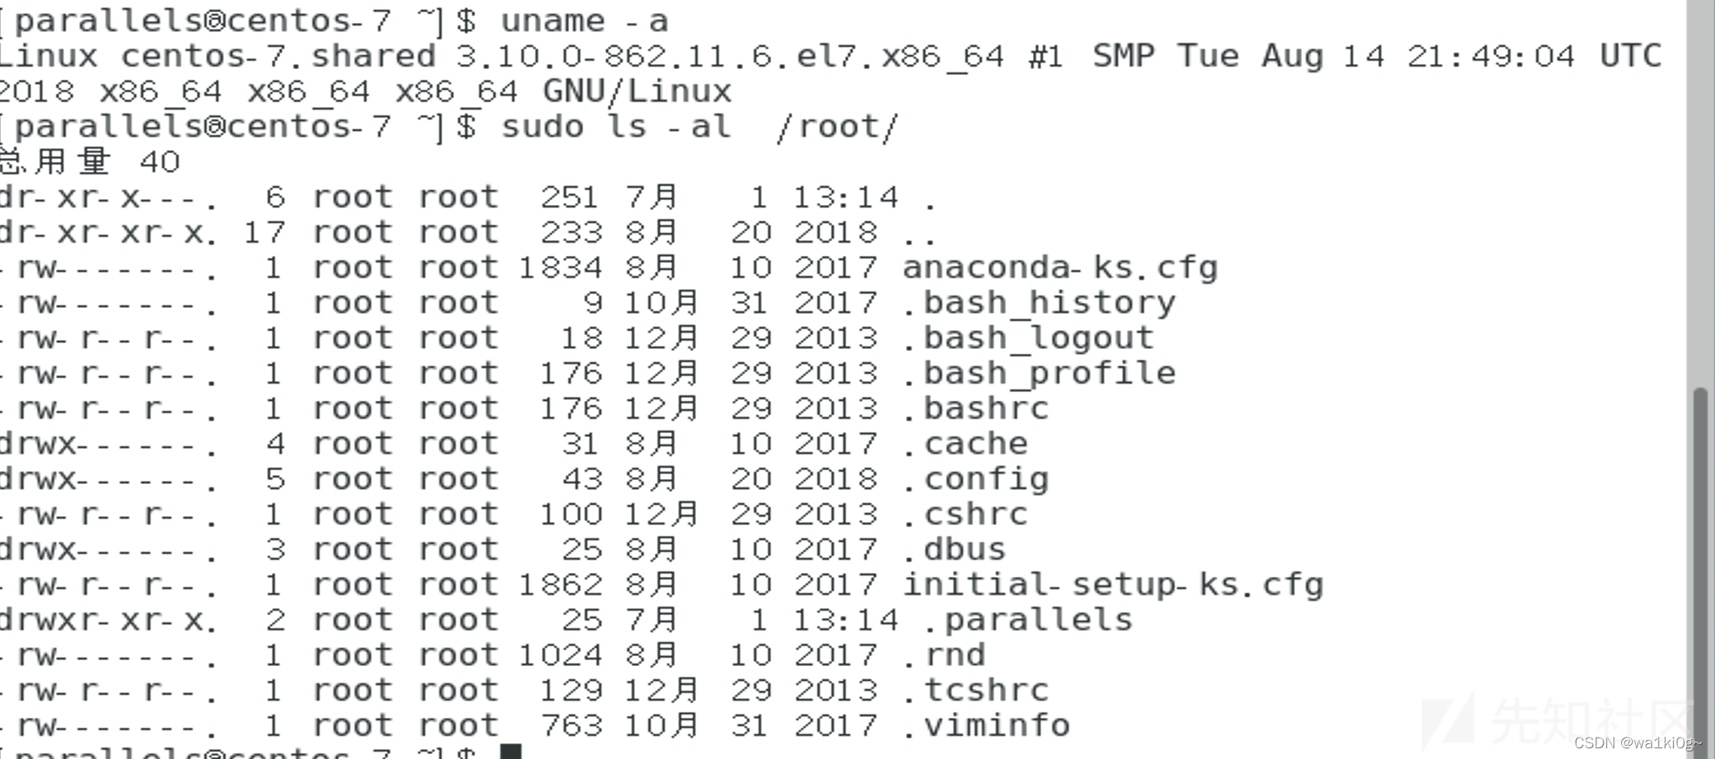Select the .cshrc file name
The image size is (1715, 759).
(x=965, y=515)
